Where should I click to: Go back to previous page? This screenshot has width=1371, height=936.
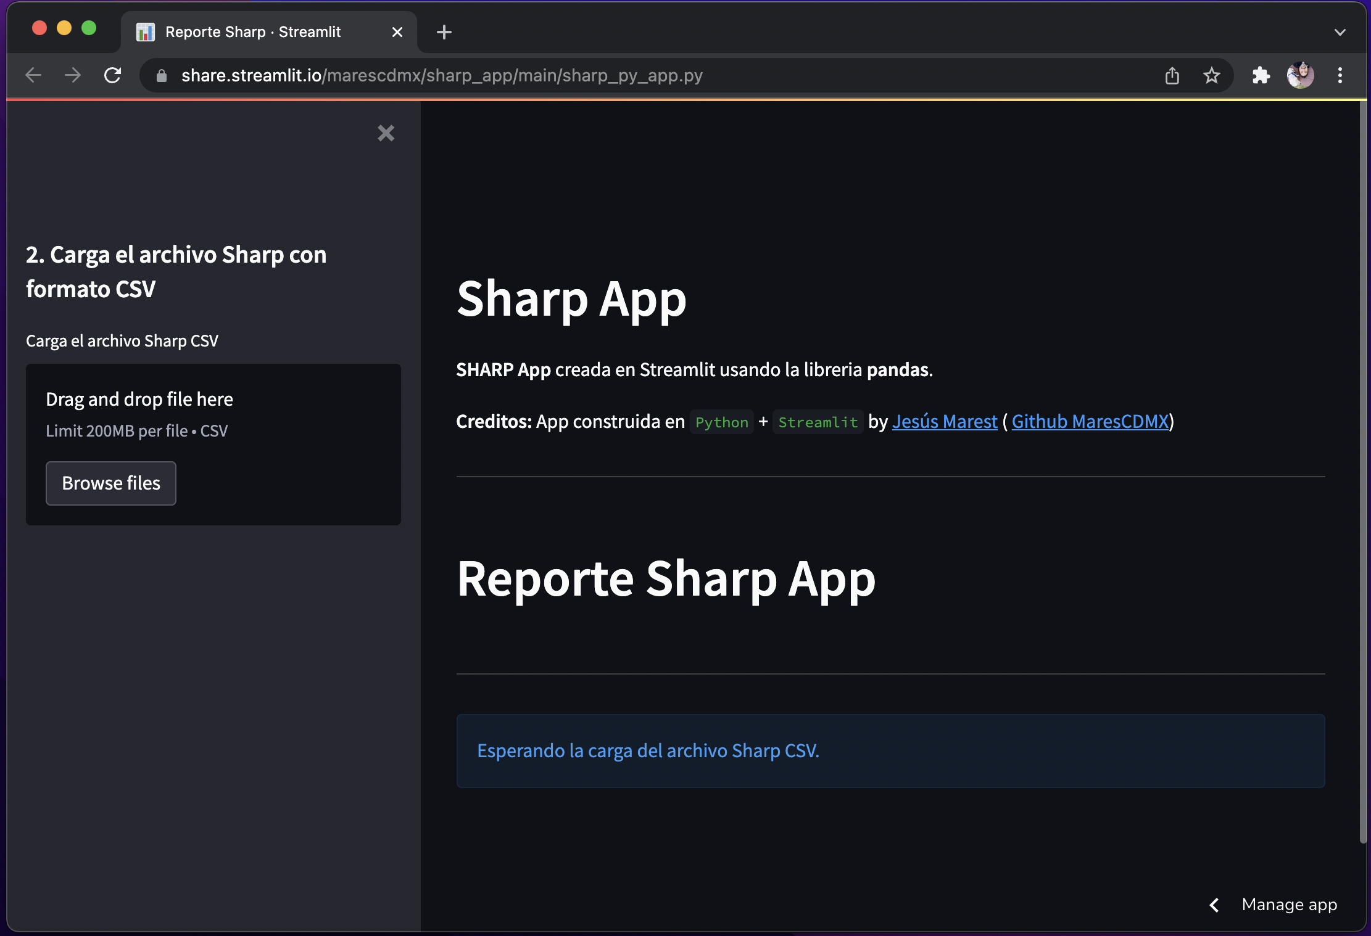(33, 75)
